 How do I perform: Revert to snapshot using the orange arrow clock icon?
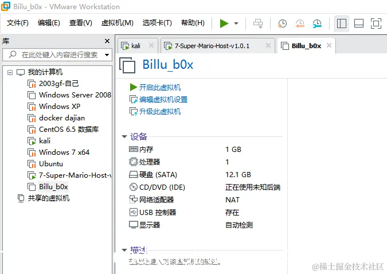pos(300,24)
